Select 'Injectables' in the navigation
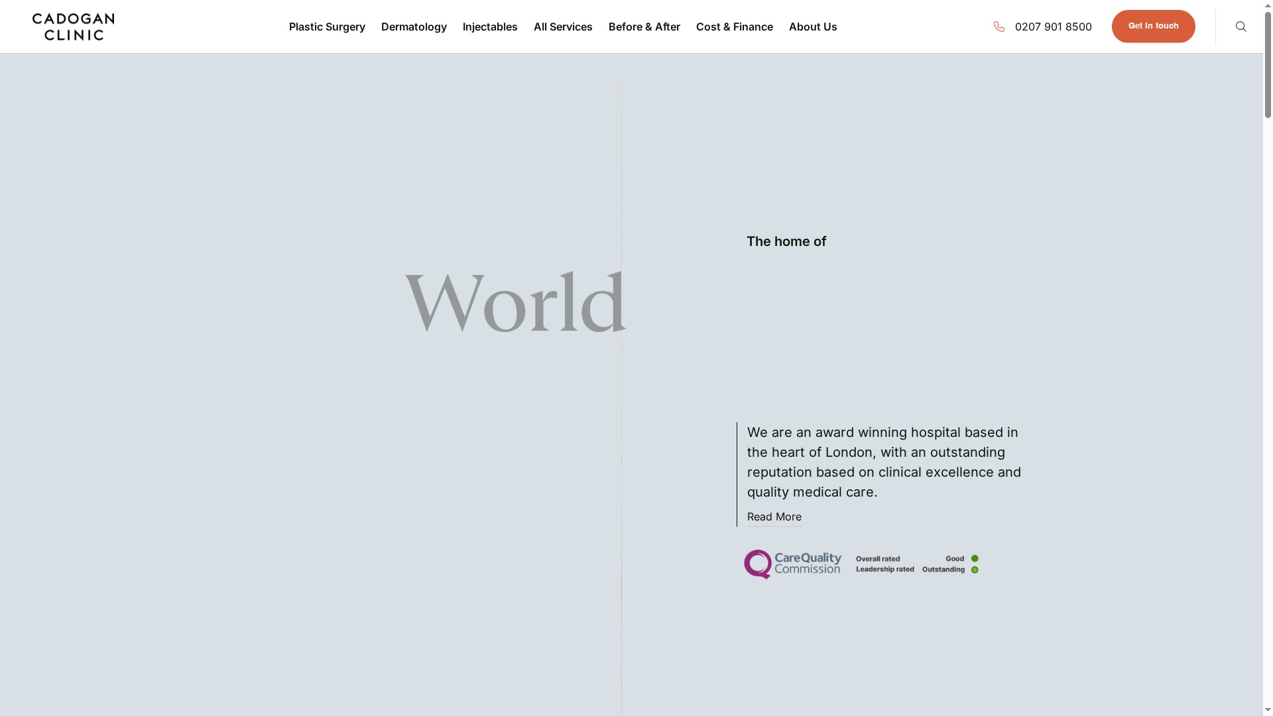 (x=490, y=27)
